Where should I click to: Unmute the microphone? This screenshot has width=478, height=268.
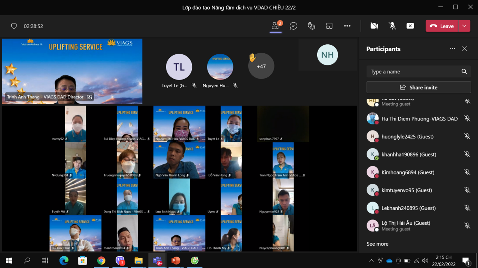coord(392,26)
